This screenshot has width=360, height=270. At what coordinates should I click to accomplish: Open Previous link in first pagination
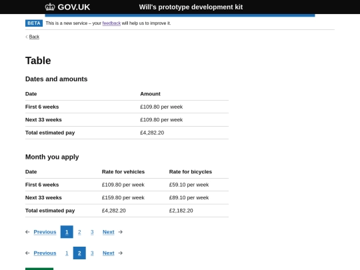tap(45, 232)
